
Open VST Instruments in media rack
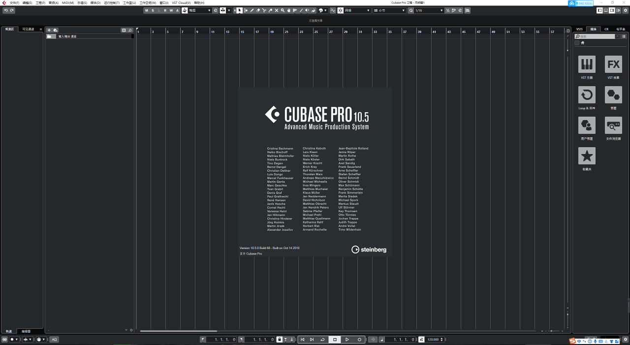(x=587, y=64)
